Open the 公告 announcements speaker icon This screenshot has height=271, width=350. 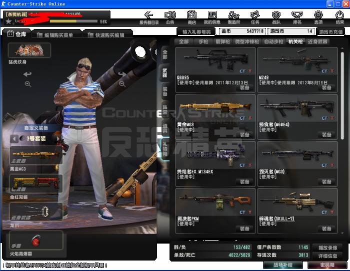(x=170, y=18)
